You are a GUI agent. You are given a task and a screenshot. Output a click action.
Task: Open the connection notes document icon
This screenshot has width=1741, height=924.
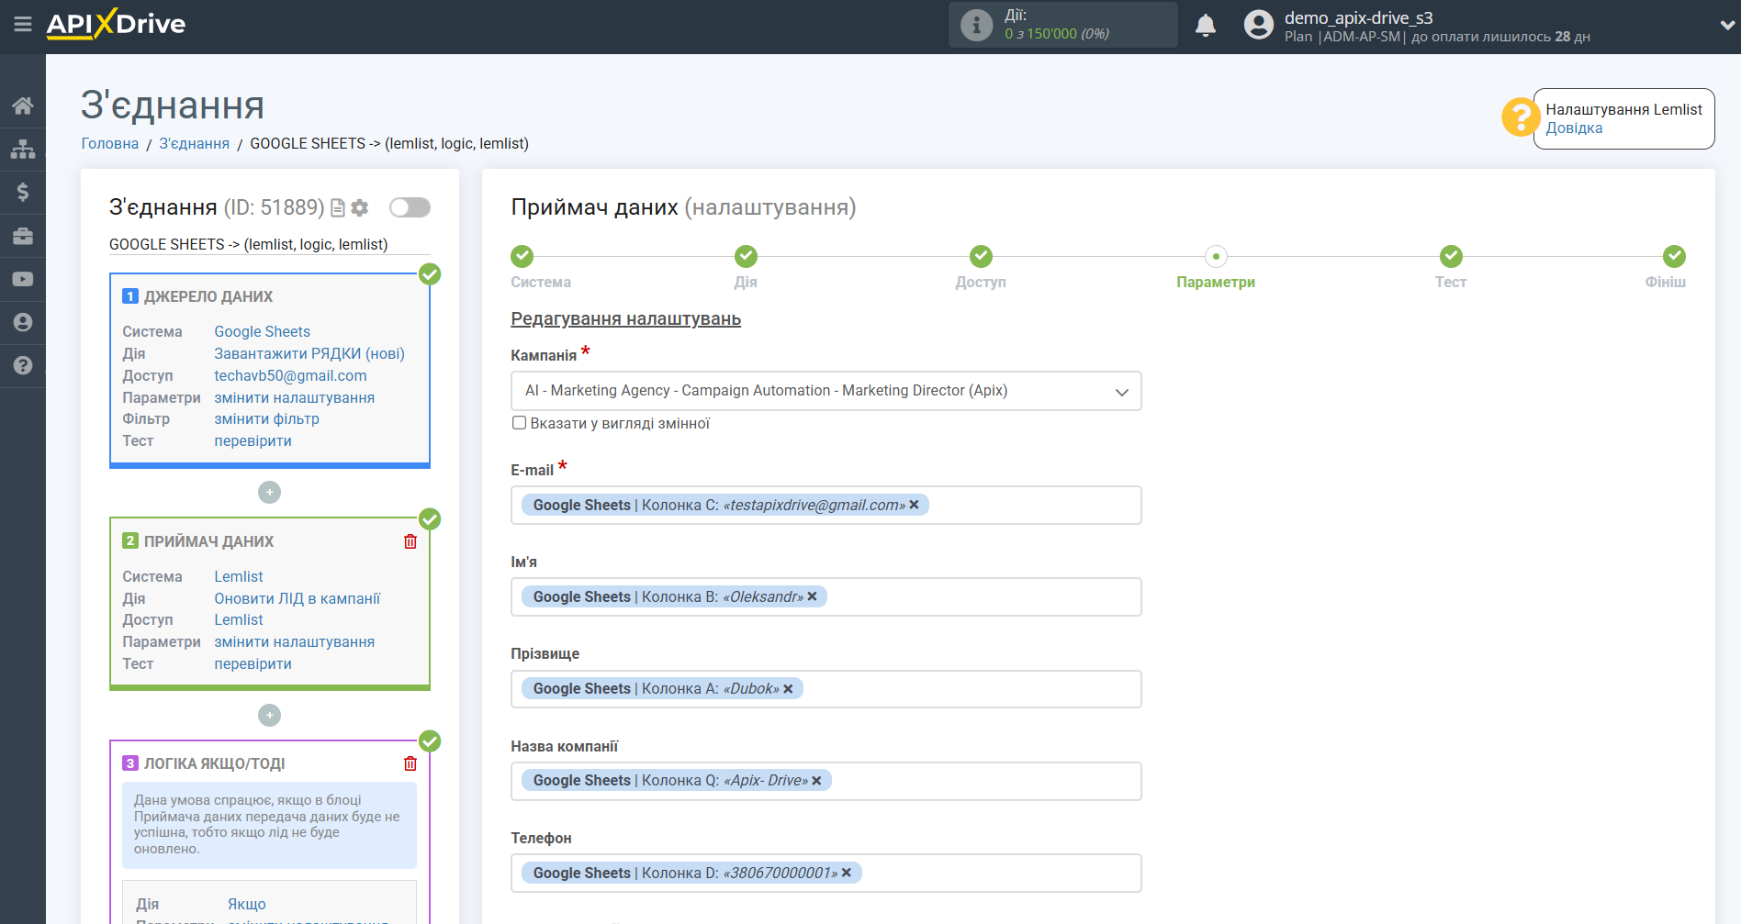[x=338, y=208]
